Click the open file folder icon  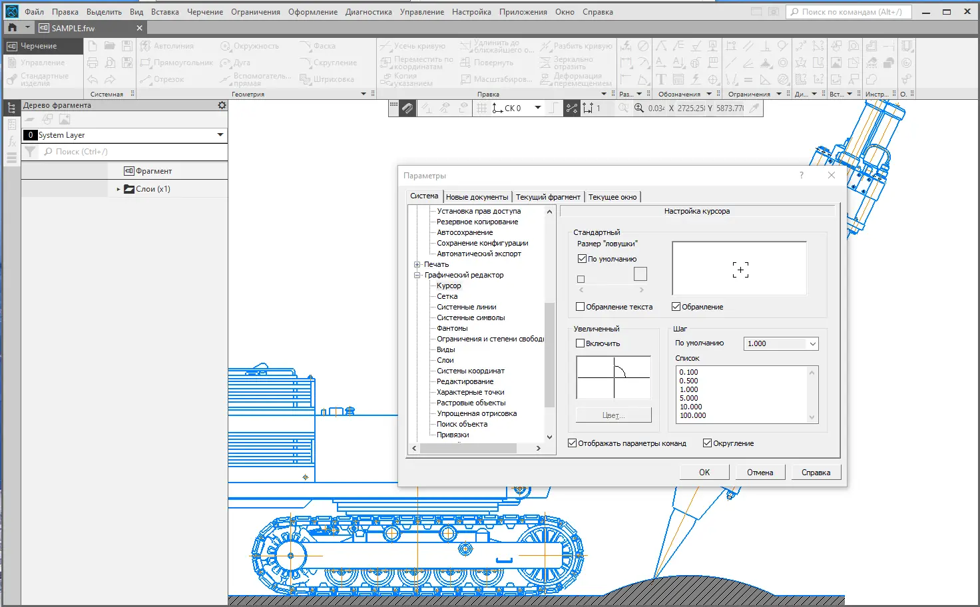(x=110, y=46)
